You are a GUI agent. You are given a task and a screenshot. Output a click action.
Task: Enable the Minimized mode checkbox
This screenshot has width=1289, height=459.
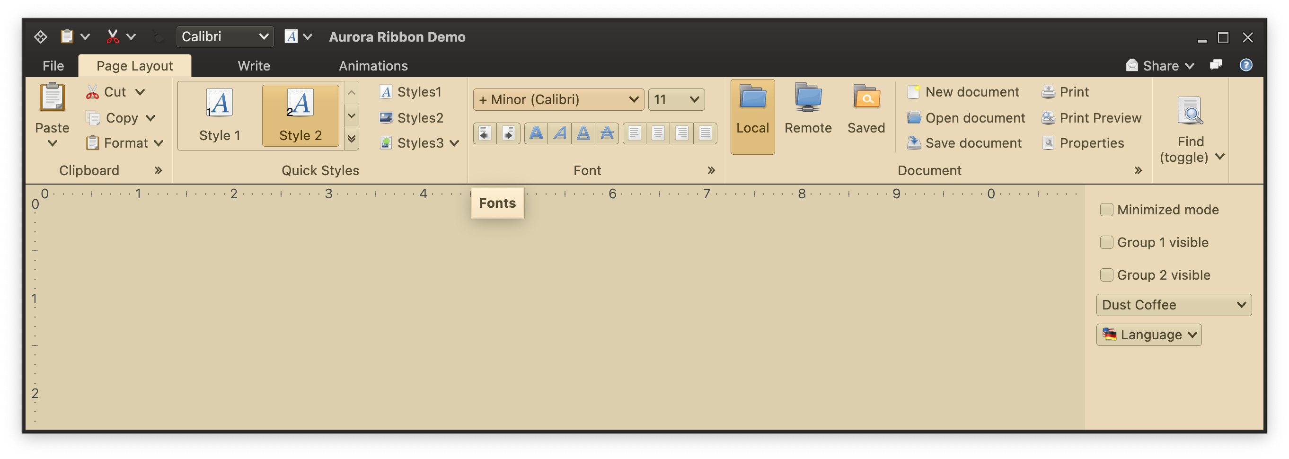coord(1106,210)
